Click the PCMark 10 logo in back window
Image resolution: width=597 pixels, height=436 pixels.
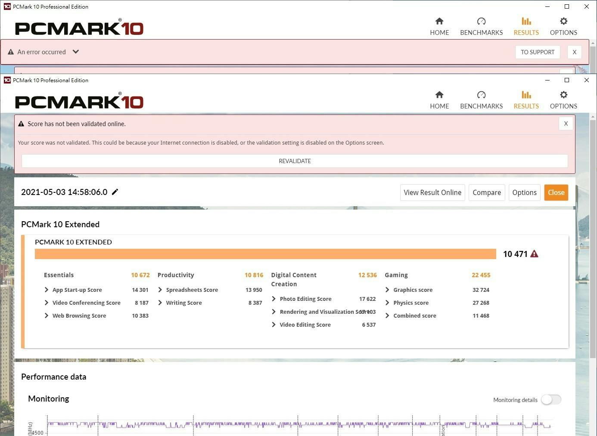(x=79, y=28)
